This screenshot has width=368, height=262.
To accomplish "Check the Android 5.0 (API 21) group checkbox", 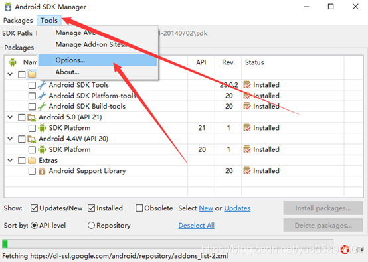I will click(x=22, y=117).
